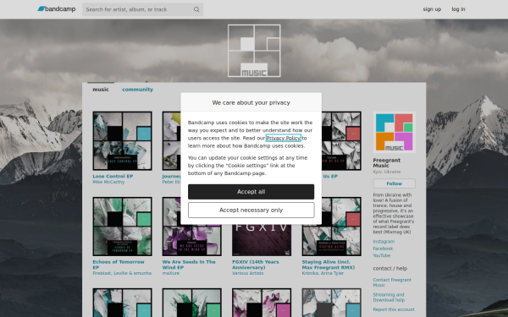Click the colorful Freegrant Music profile image
The width and height of the screenshot is (508, 317).
click(x=394, y=132)
